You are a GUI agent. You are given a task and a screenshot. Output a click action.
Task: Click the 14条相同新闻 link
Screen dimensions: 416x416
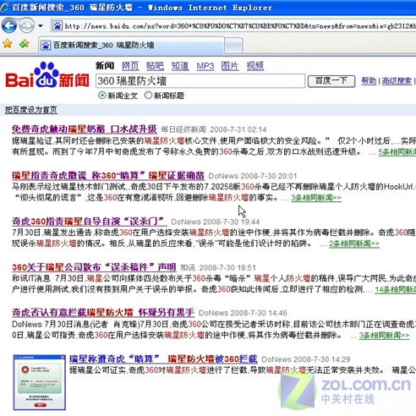(395, 289)
